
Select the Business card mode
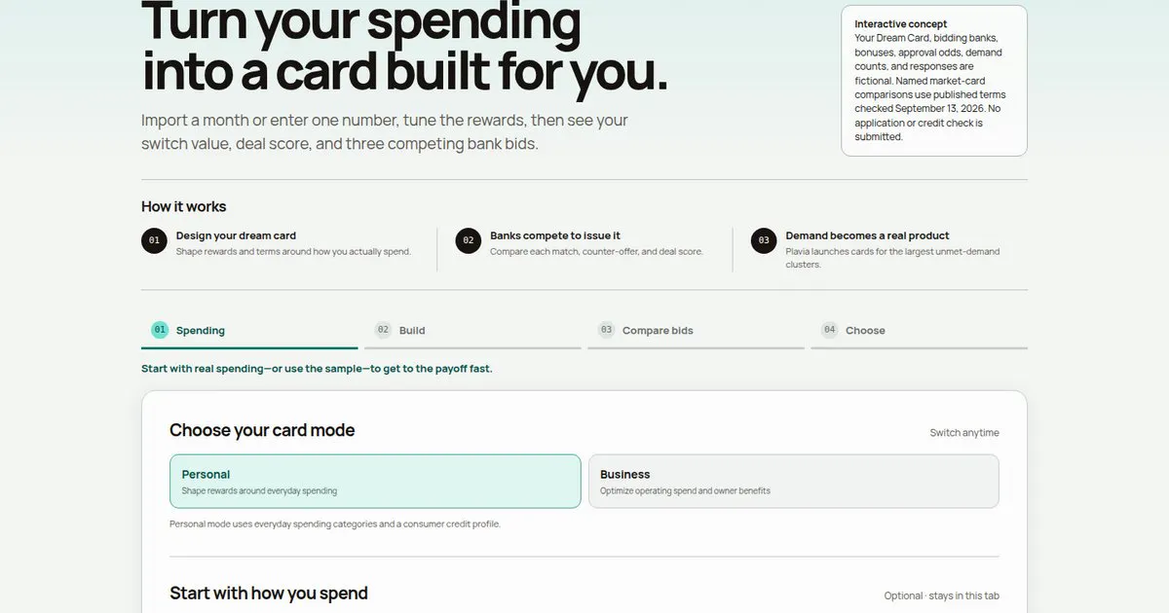point(794,481)
